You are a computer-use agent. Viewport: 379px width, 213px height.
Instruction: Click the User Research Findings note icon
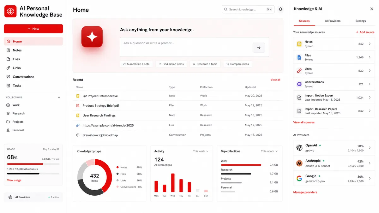point(78,115)
